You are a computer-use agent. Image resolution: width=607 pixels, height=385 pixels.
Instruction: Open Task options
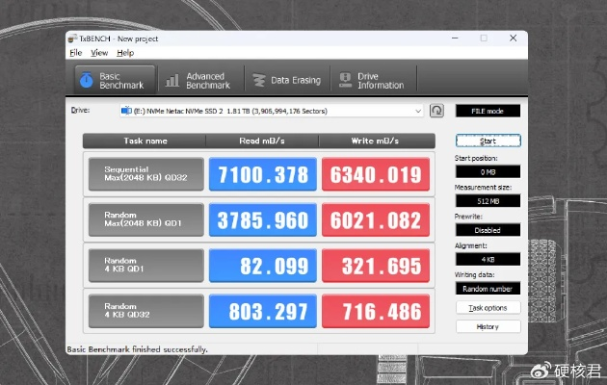pyautogui.click(x=488, y=308)
